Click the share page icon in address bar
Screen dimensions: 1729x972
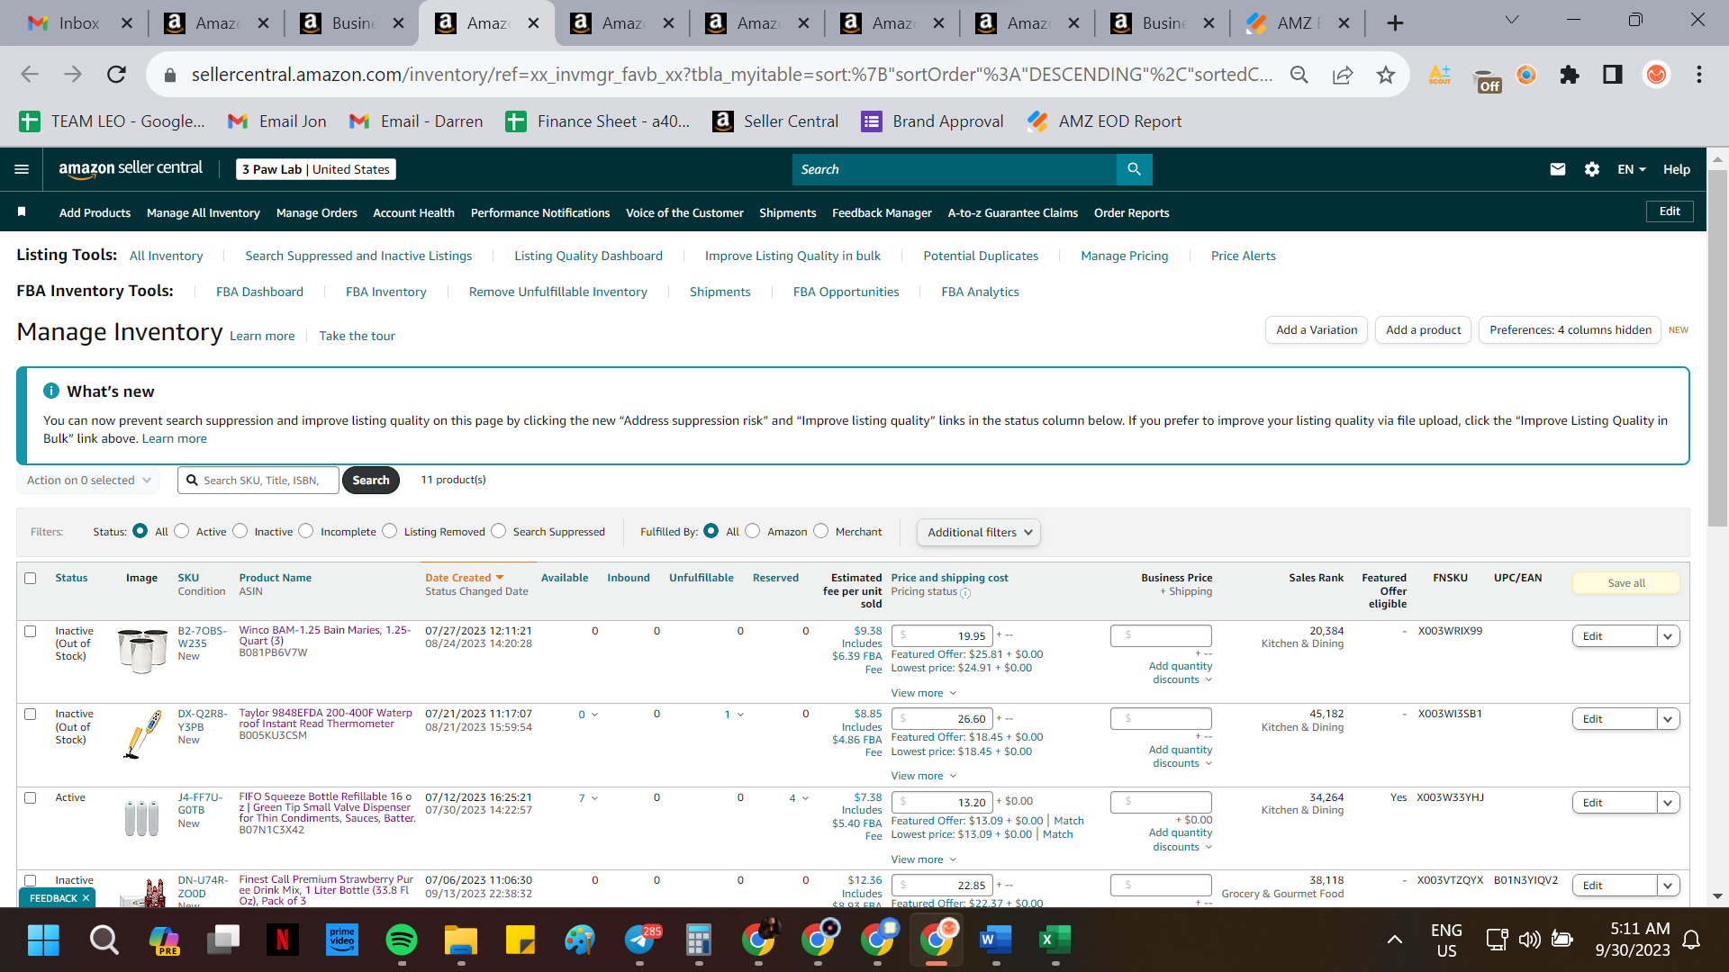point(1343,74)
